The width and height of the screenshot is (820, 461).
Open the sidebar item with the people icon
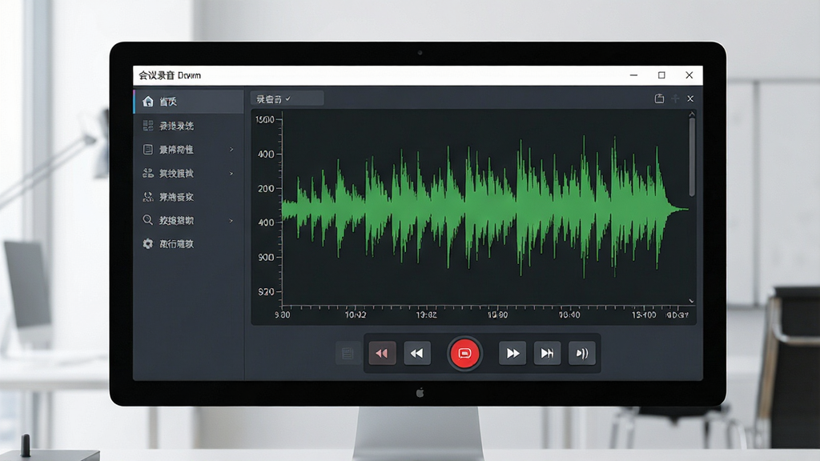click(x=189, y=197)
